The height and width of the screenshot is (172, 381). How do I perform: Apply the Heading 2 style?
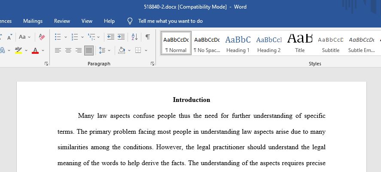(269, 43)
